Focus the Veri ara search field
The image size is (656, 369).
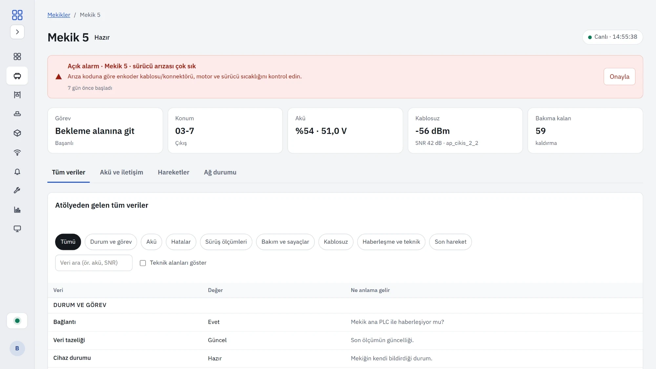(x=94, y=263)
